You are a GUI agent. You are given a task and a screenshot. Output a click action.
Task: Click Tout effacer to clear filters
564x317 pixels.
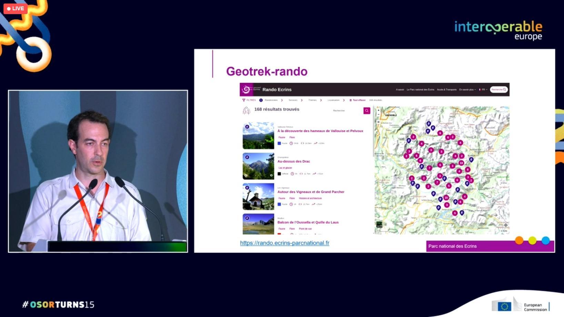coord(359,100)
